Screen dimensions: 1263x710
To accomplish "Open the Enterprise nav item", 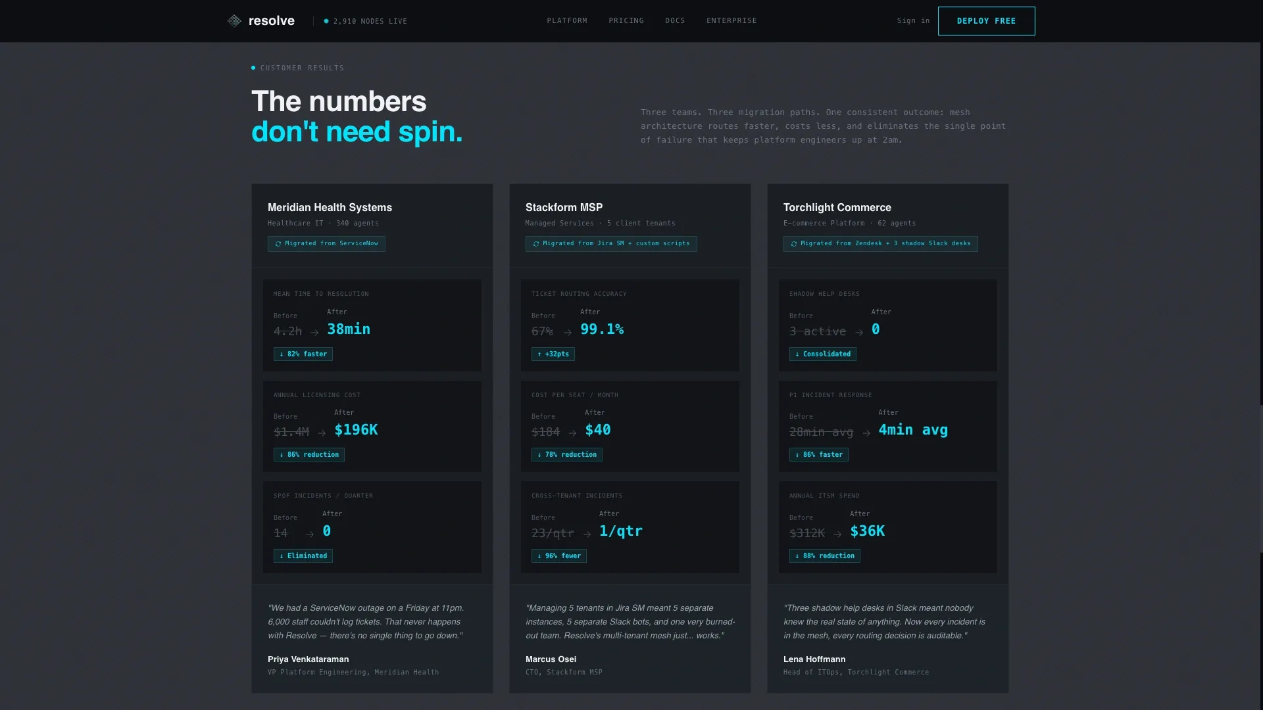I will [731, 21].
